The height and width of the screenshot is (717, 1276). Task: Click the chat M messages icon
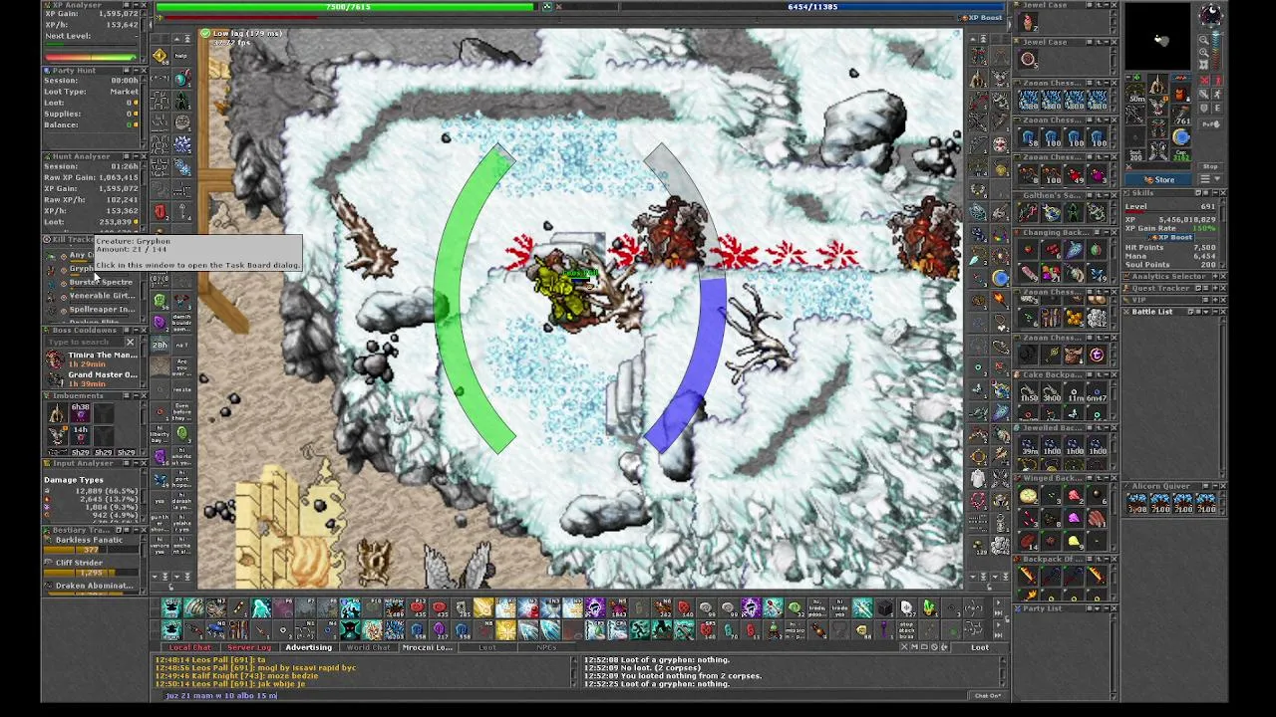coord(914,647)
